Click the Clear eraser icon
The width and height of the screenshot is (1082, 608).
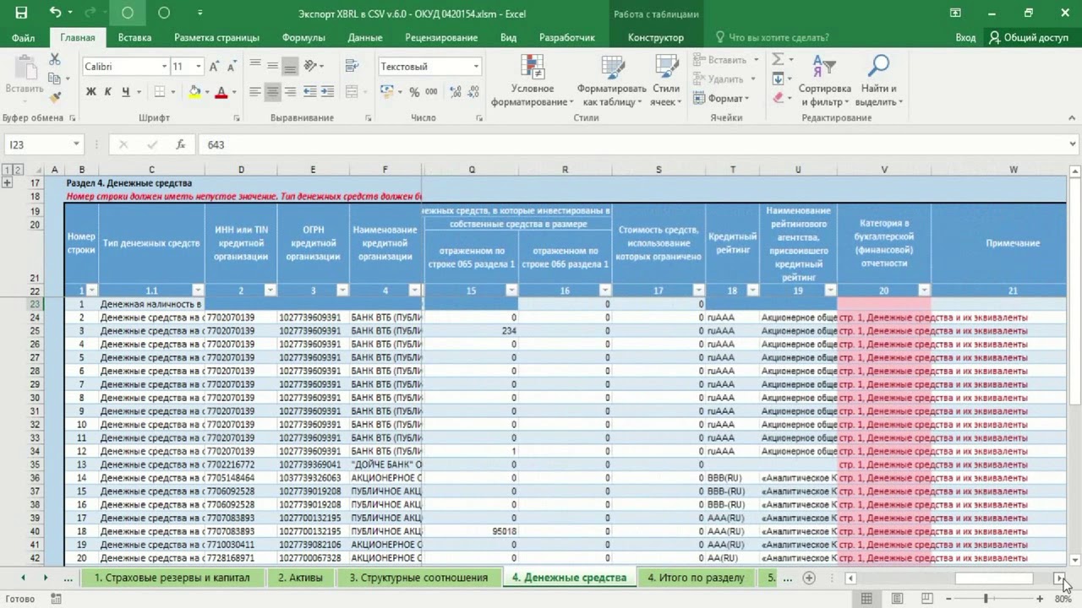point(779,98)
